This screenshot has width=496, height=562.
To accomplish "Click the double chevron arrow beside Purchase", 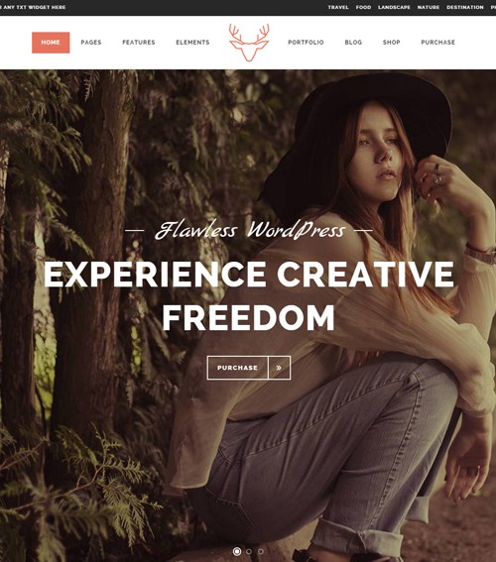I will pos(279,368).
